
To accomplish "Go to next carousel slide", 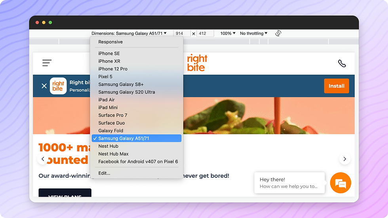I will coord(345,159).
